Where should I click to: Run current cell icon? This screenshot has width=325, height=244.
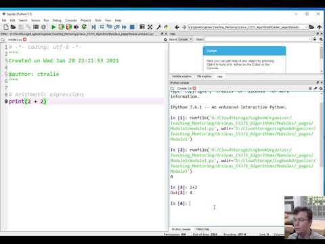pyautogui.click(x=62, y=27)
